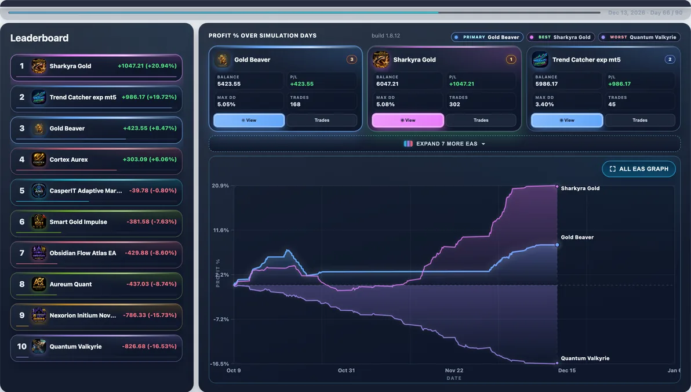The image size is (691, 392).
Task: Click the Cortex Aurex avatar icon
Action: [39, 159]
